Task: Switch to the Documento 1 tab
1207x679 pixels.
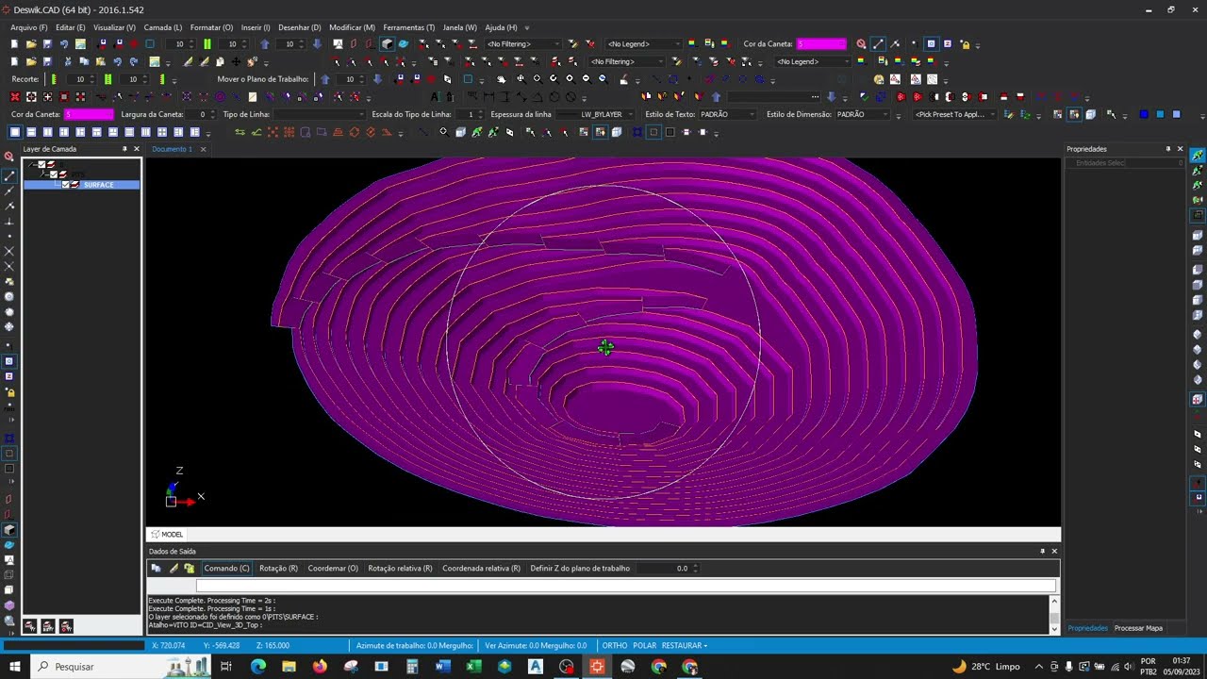Action: click(x=172, y=149)
